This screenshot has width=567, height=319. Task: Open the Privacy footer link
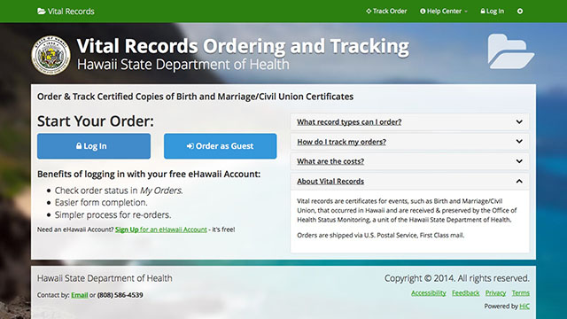tap(495, 293)
